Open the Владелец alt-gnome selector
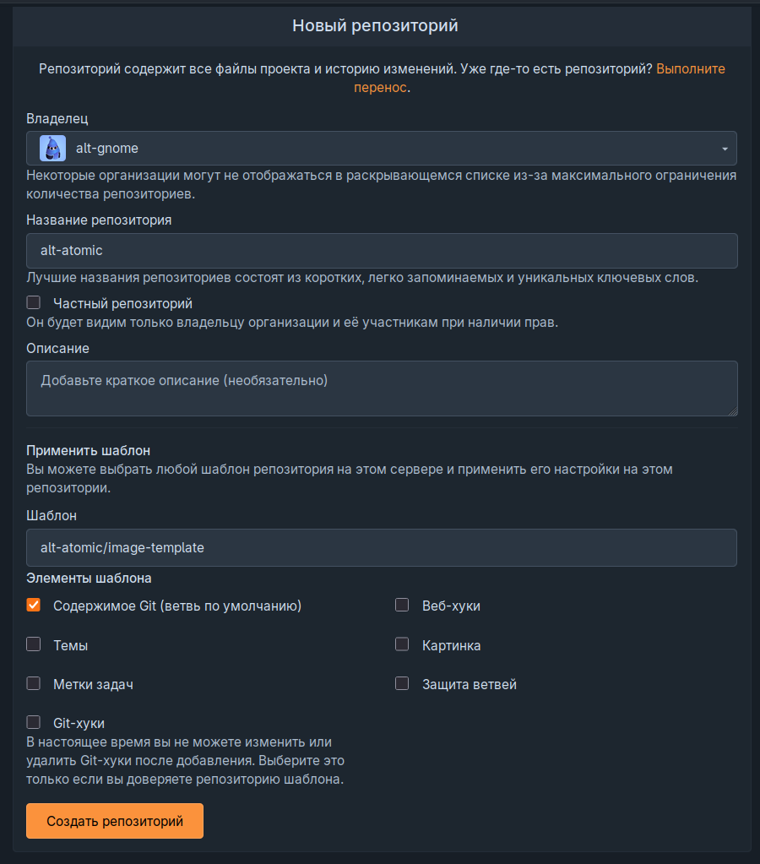 382,149
